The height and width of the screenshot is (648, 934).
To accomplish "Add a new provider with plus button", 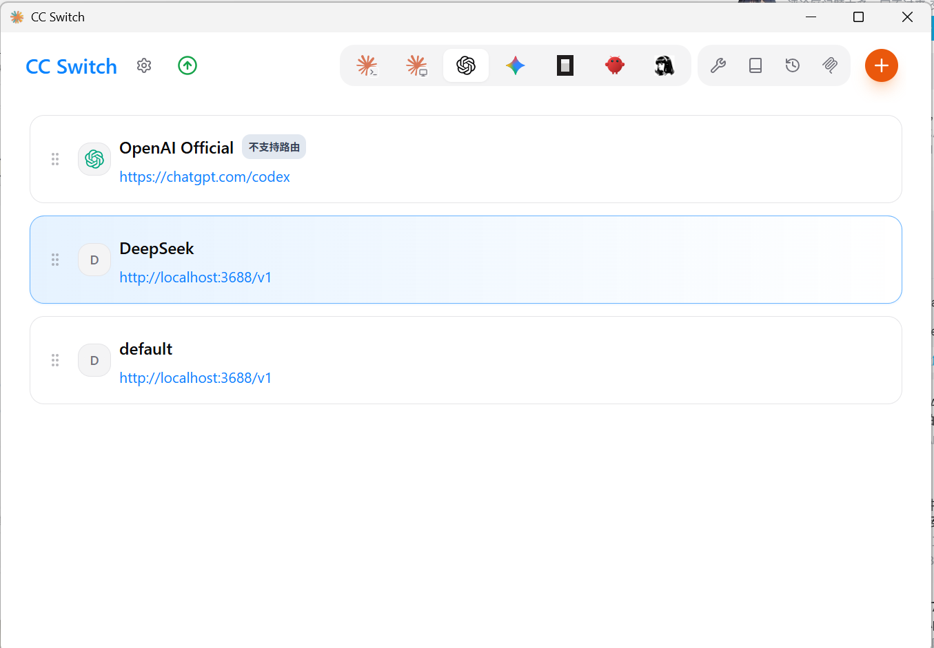I will tap(882, 65).
